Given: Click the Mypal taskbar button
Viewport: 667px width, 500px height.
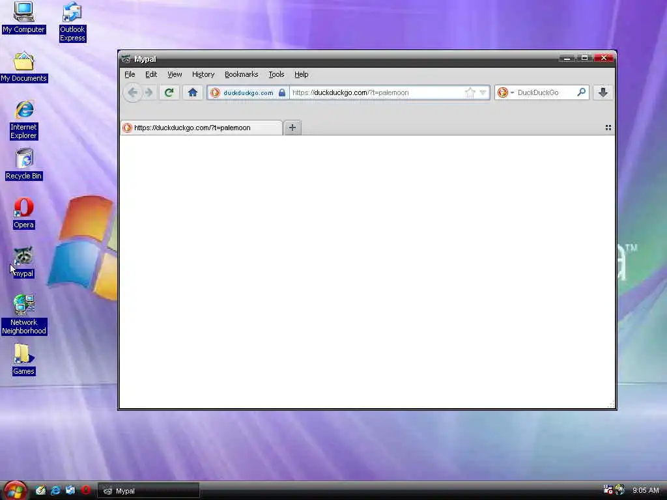Looking at the screenshot, I should [x=149, y=491].
